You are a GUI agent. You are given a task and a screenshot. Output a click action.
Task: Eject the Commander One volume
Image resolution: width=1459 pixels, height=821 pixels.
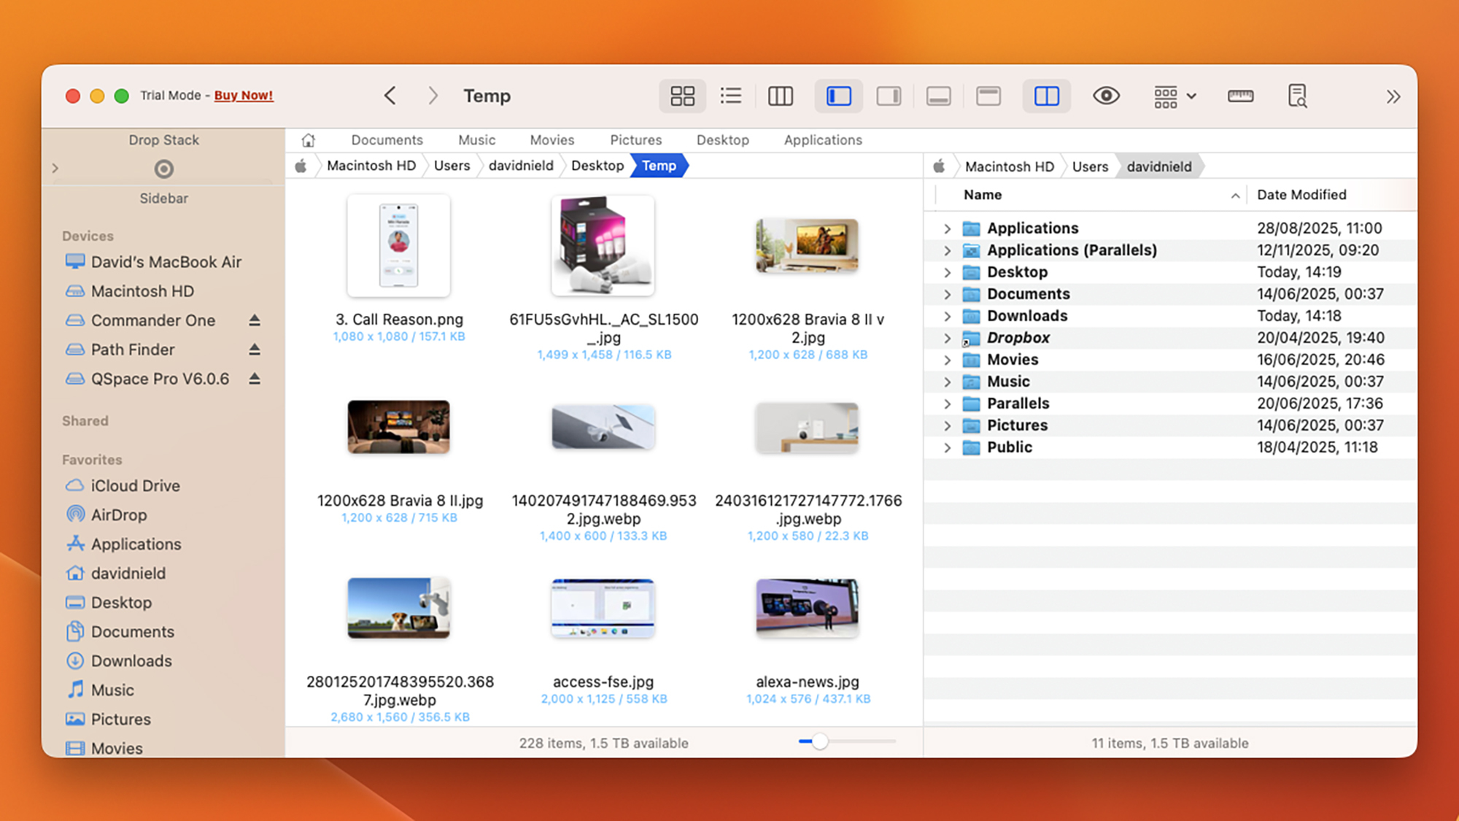point(255,320)
